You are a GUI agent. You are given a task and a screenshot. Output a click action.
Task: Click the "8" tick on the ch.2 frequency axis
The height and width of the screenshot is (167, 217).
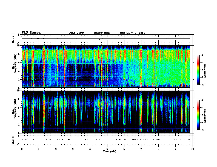click(19, 99)
